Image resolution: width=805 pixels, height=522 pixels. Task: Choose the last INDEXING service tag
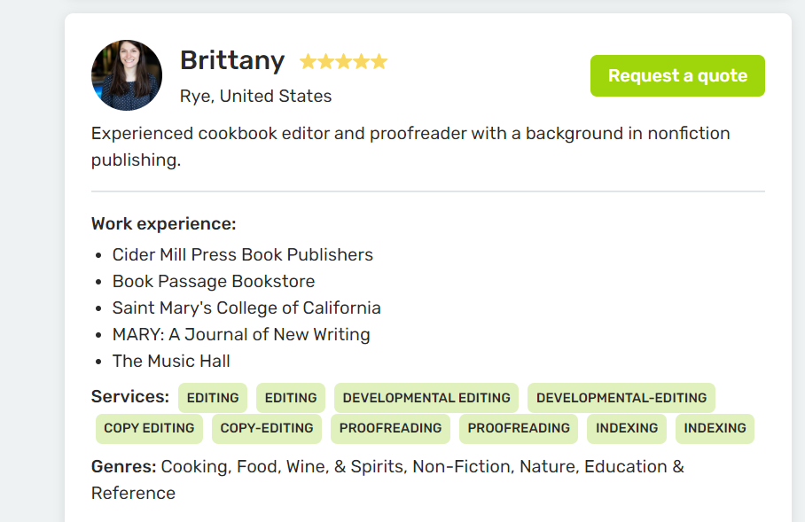point(715,428)
